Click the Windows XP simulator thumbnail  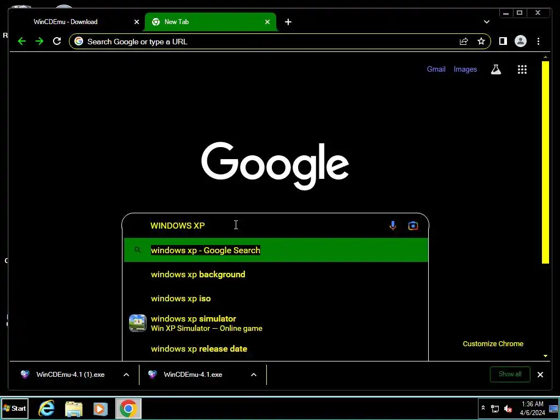[x=137, y=323]
